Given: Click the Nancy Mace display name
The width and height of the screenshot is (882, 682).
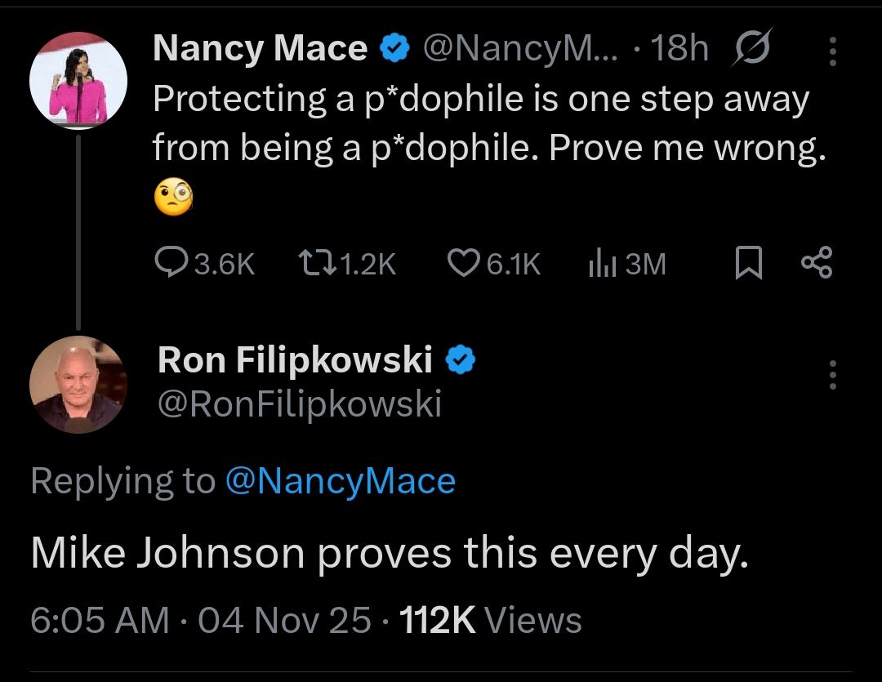Looking at the screenshot, I should point(260,49).
